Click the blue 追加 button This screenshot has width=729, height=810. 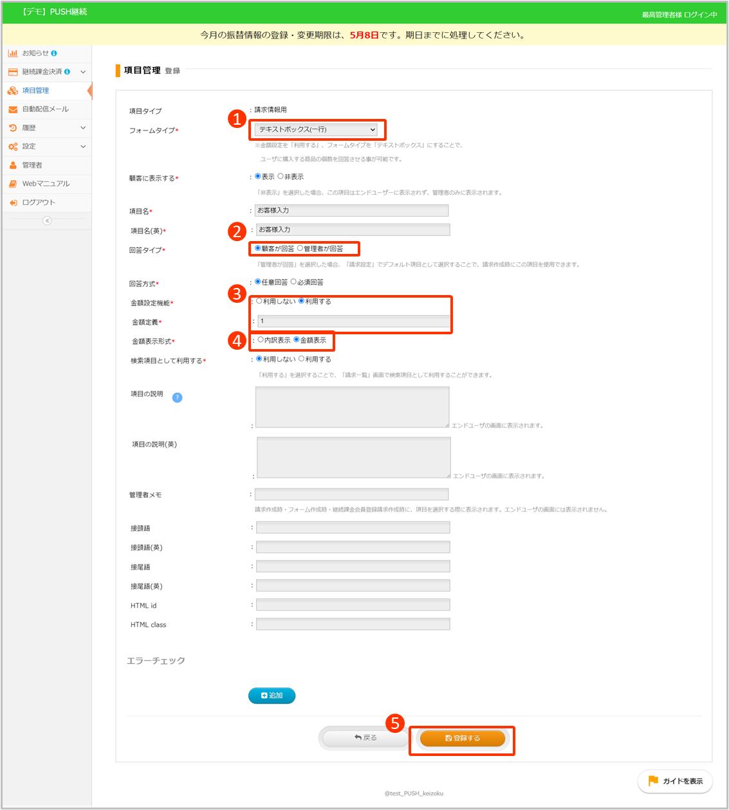pos(272,696)
